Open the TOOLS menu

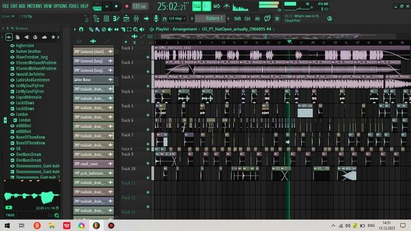point(74,6)
